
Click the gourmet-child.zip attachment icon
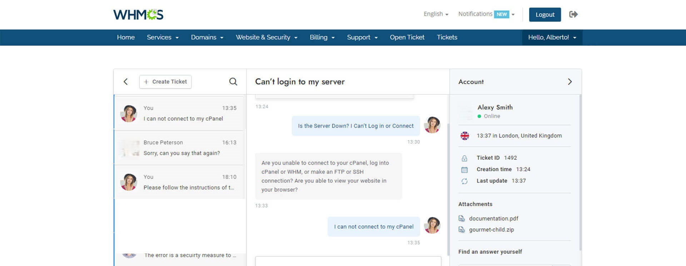(x=462, y=230)
